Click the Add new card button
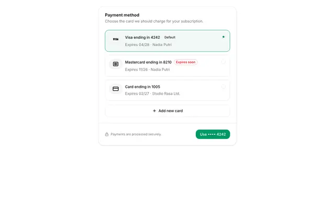Image resolution: width=335 pixels, height=209 pixels. point(167,111)
